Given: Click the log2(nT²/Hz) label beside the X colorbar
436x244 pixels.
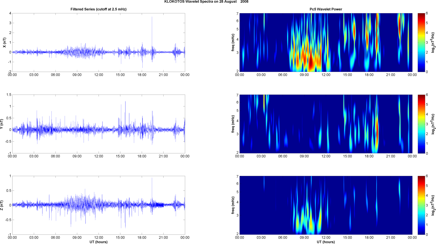Looking at the screenshot, I should (x=433, y=42).
